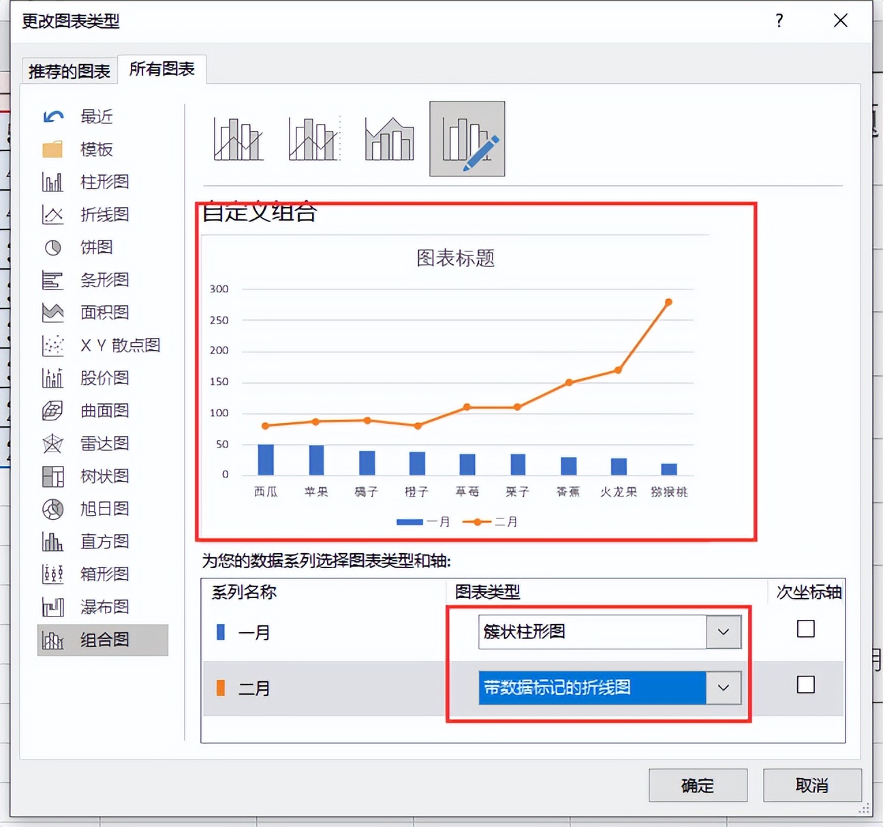Open the 模板 templates folder category

[x=97, y=149]
